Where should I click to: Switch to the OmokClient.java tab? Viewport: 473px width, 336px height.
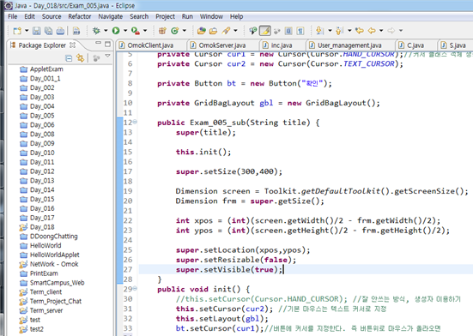coord(150,45)
